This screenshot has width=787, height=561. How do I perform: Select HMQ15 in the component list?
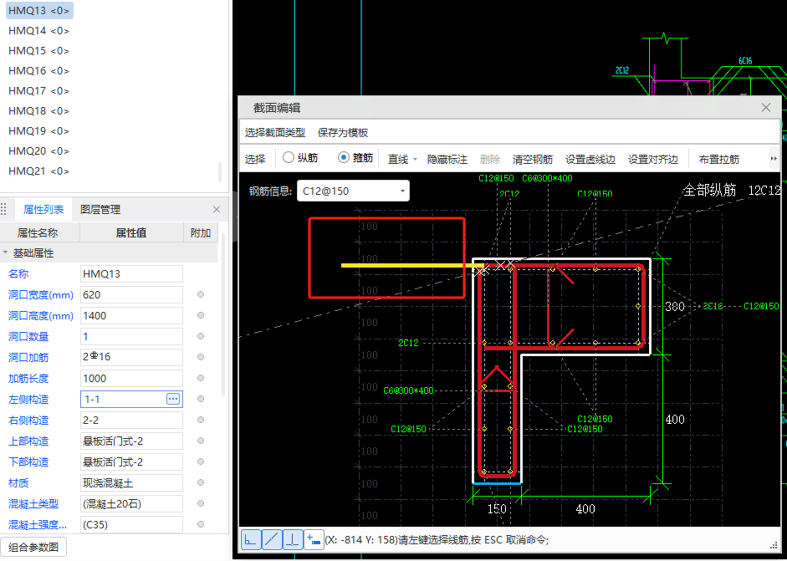39,51
